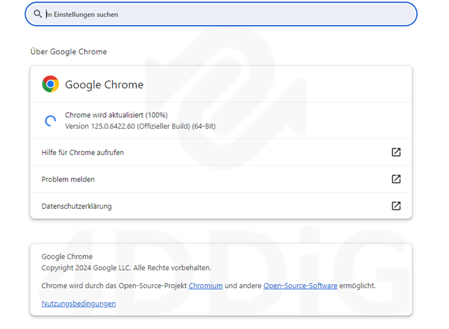This screenshot has width=449, height=329.
Task: Click the 'Version 125.0.6422.60' text
Action: (100, 126)
